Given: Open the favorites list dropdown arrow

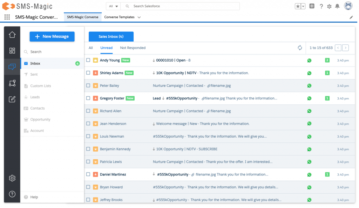Looking at the screenshot, I should coord(303,6).
